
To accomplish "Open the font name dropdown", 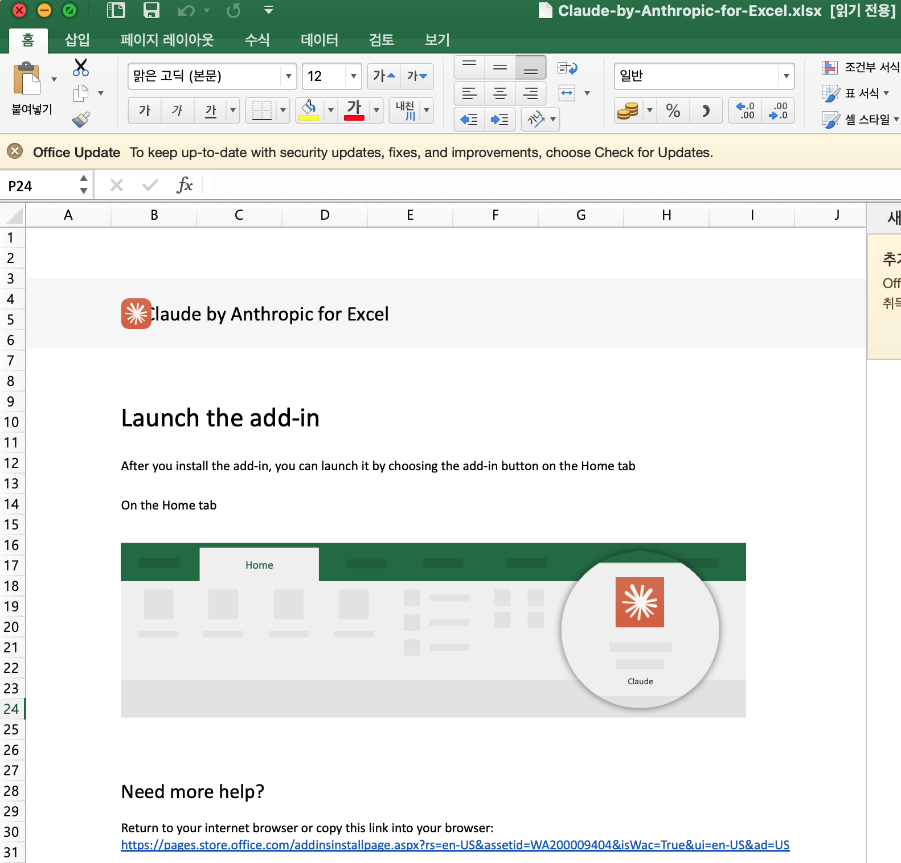I will pyautogui.click(x=289, y=76).
